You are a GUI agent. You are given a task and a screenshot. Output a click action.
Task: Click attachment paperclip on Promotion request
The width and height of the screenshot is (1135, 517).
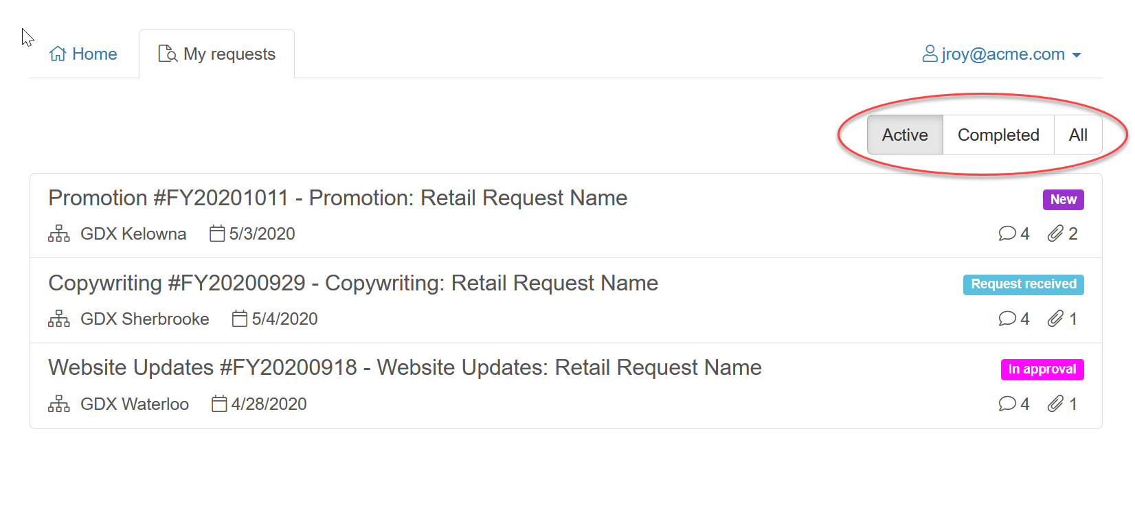pyautogui.click(x=1055, y=233)
